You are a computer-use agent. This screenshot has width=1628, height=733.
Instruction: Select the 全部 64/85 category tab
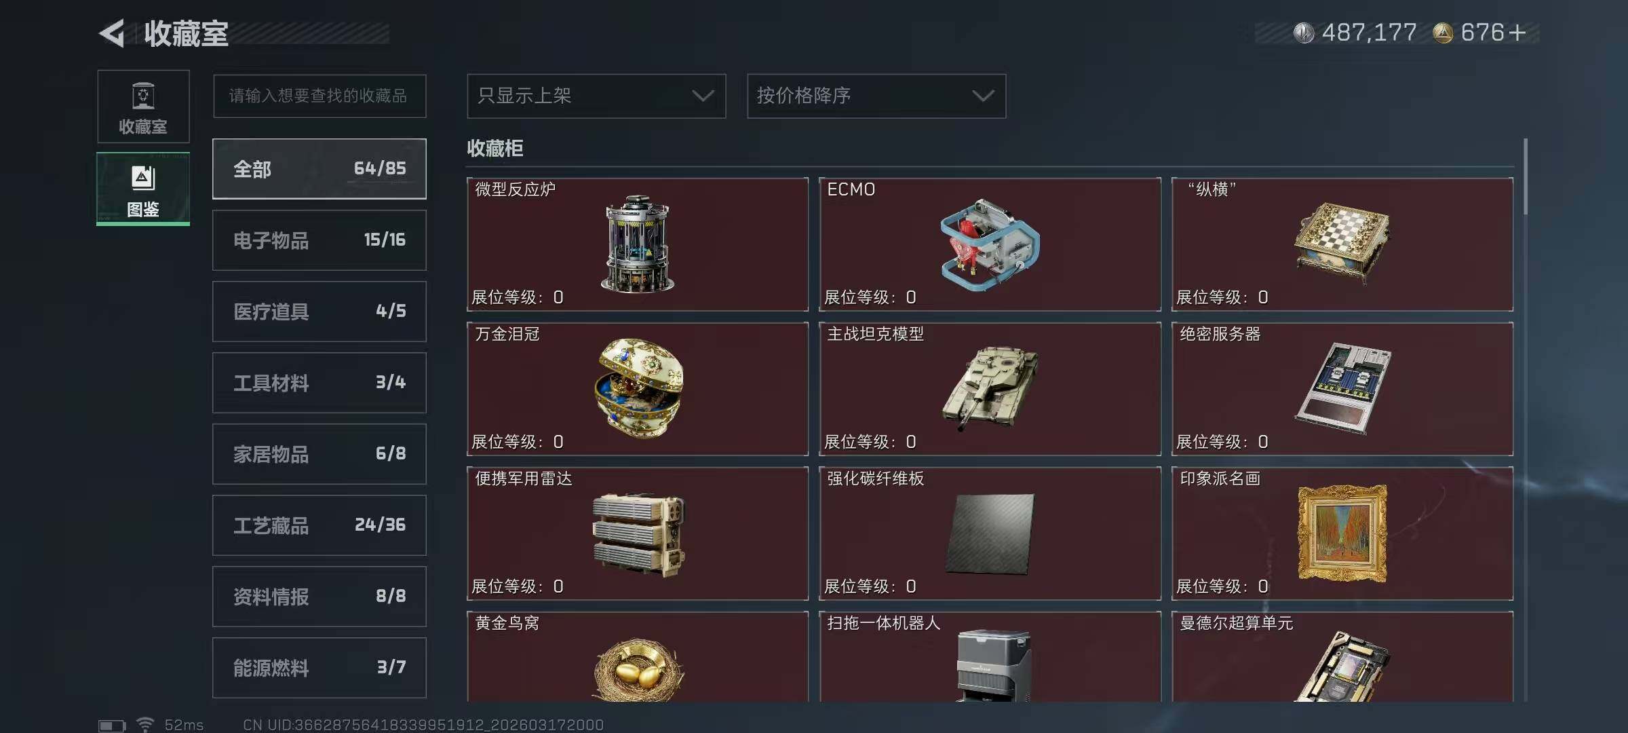[x=319, y=169]
